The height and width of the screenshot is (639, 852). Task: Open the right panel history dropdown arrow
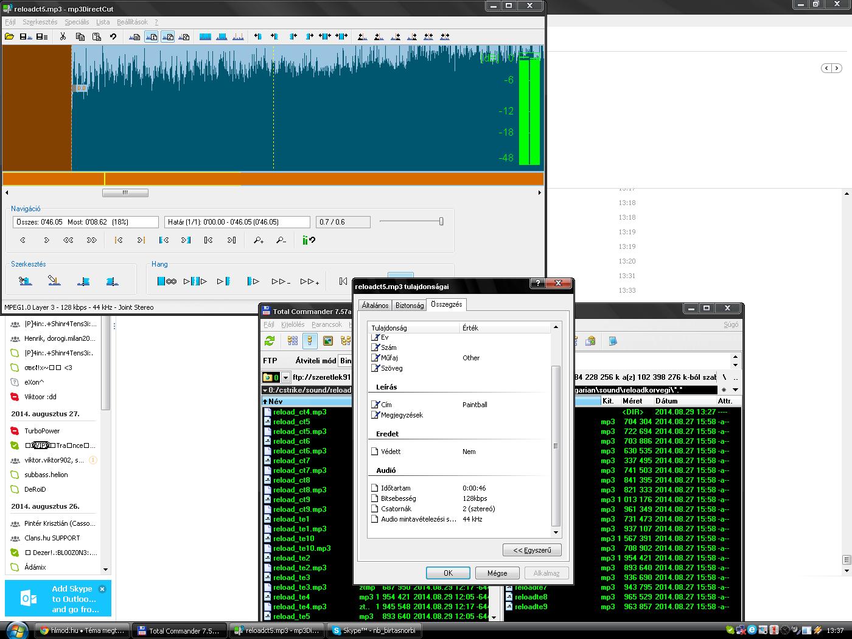735,390
